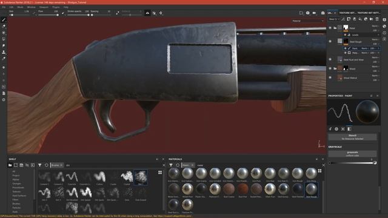This screenshot has width=388, height=218.
Task: Hide Steel Rust and Wear layer
Action: click(330, 59)
